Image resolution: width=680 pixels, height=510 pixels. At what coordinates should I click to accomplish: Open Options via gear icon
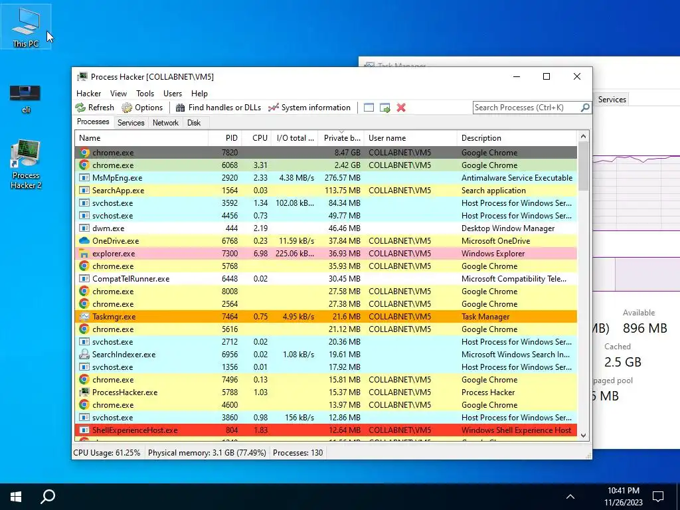[127, 108]
